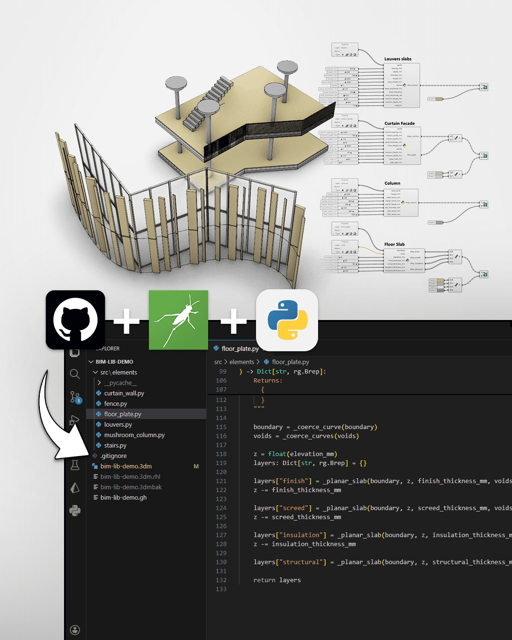Click the 'Column' group title
The image size is (512, 640).
393,183
